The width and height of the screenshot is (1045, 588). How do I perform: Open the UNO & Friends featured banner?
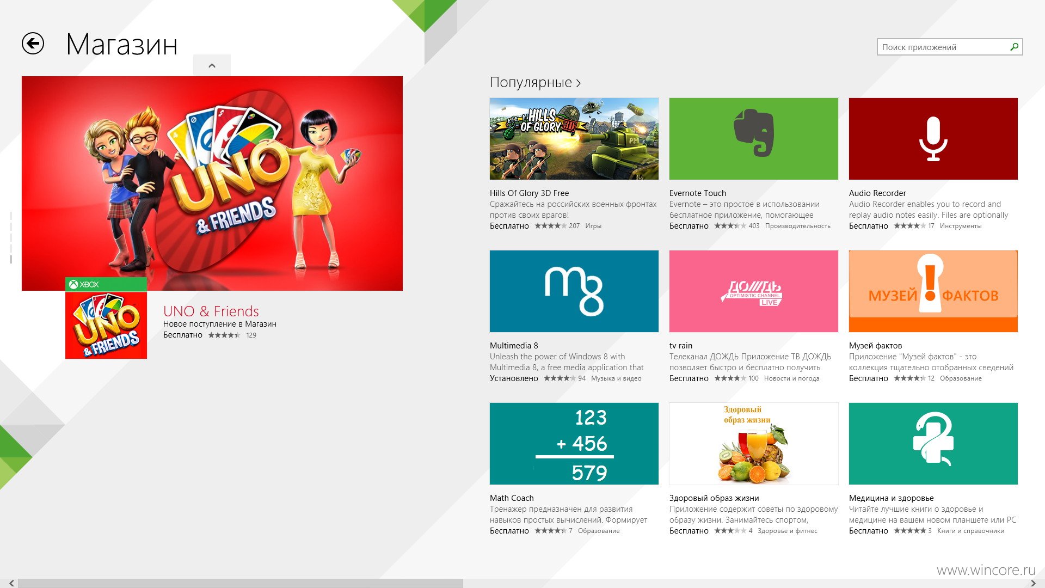(212, 183)
